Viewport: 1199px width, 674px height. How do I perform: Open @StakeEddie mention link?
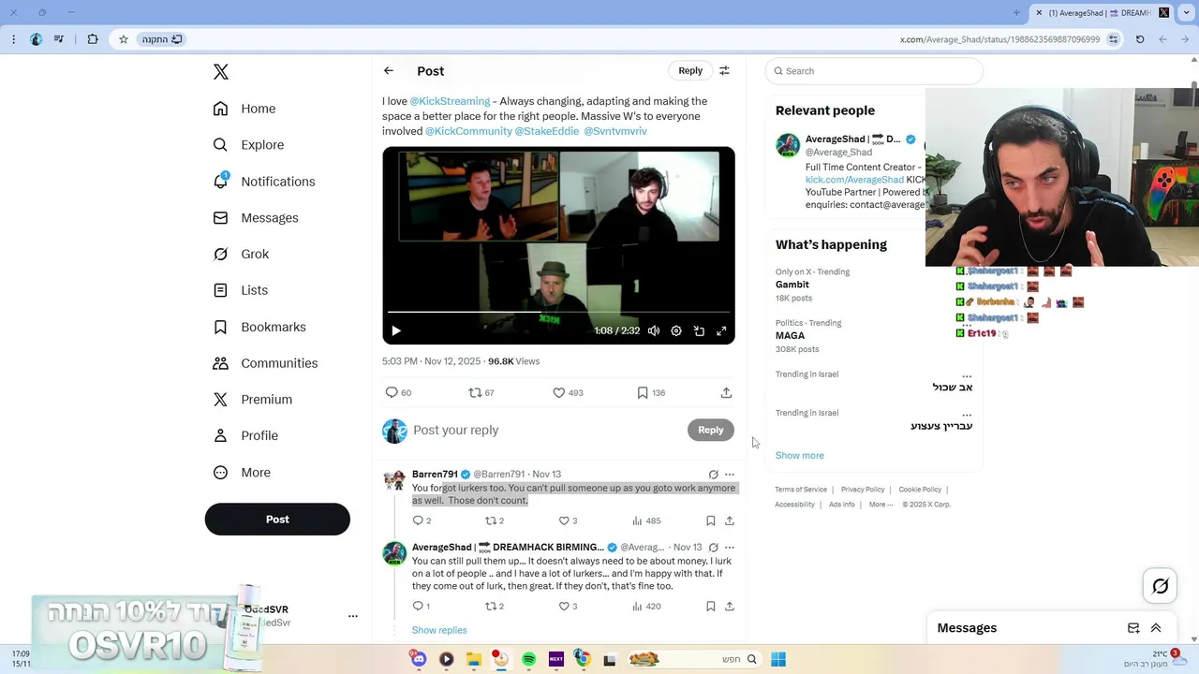coord(547,131)
